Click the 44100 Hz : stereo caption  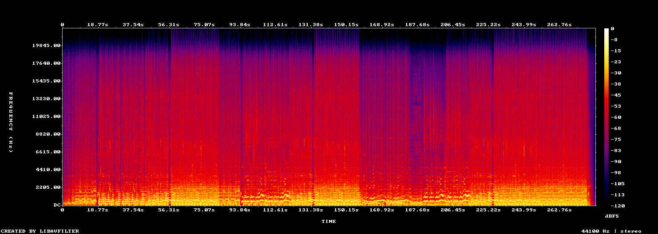click(x=611, y=231)
